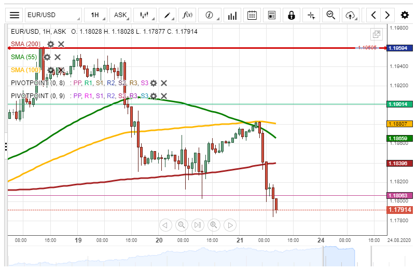Image resolution: width=416 pixels, height=270 pixels.
Task: Zoom in using the bottom magnifier plus
Action: tap(214, 225)
